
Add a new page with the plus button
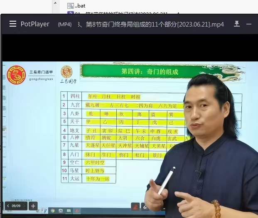pos(33,206)
